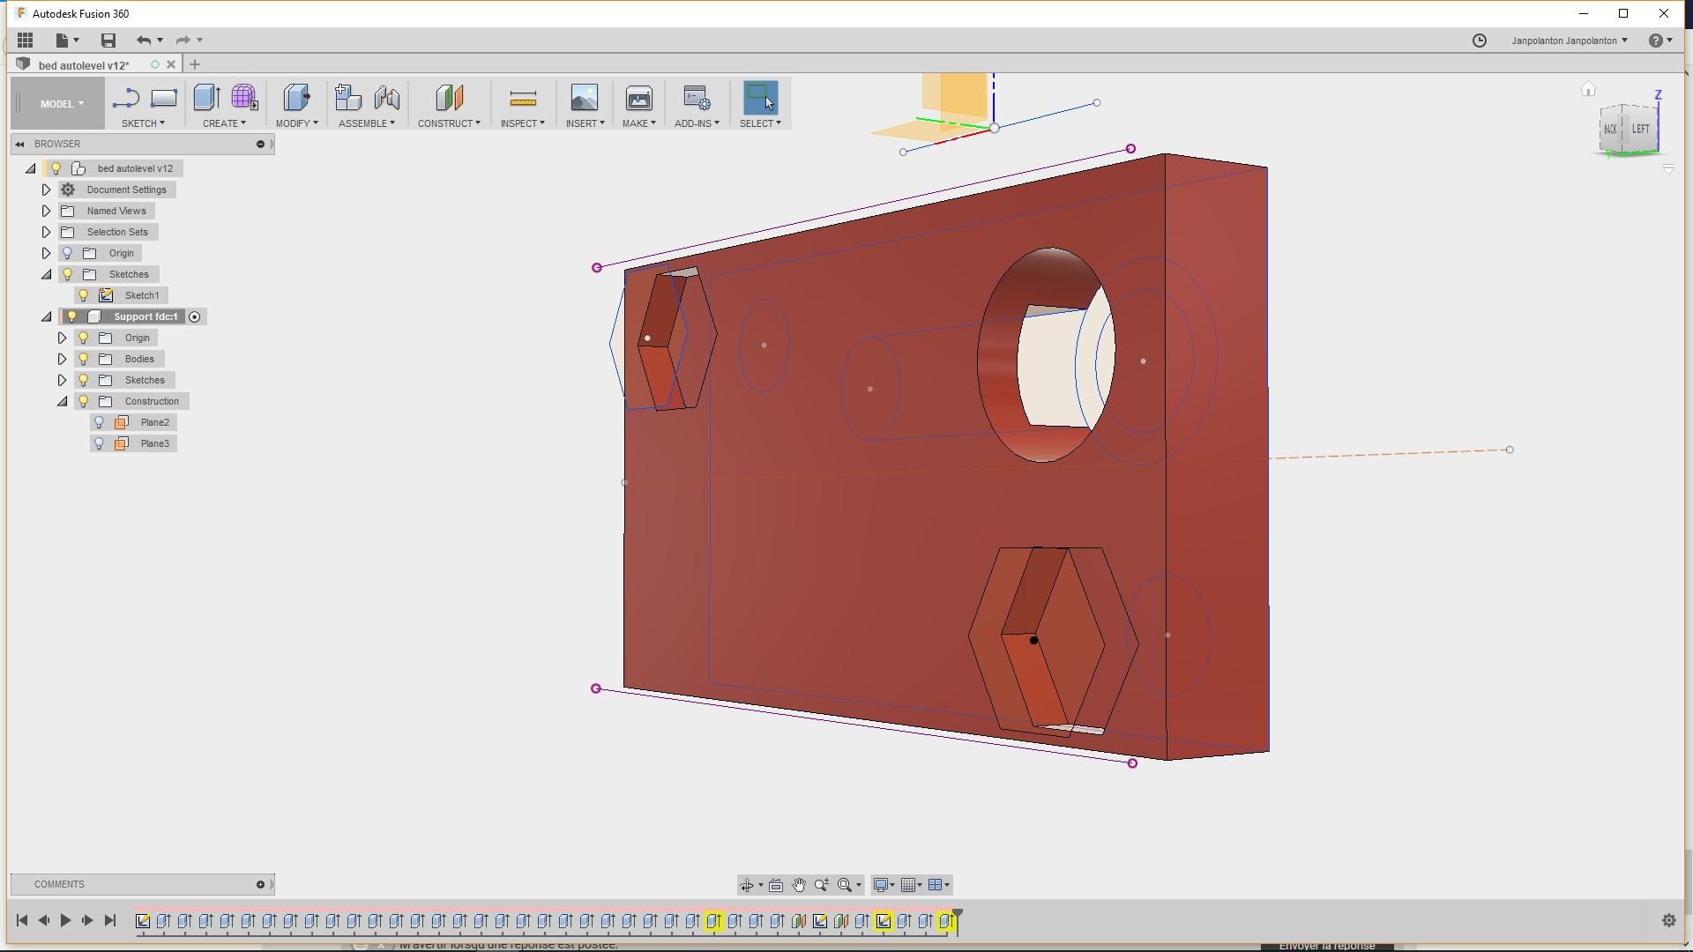
Task: Open the MODIFY menu
Action: (x=296, y=123)
